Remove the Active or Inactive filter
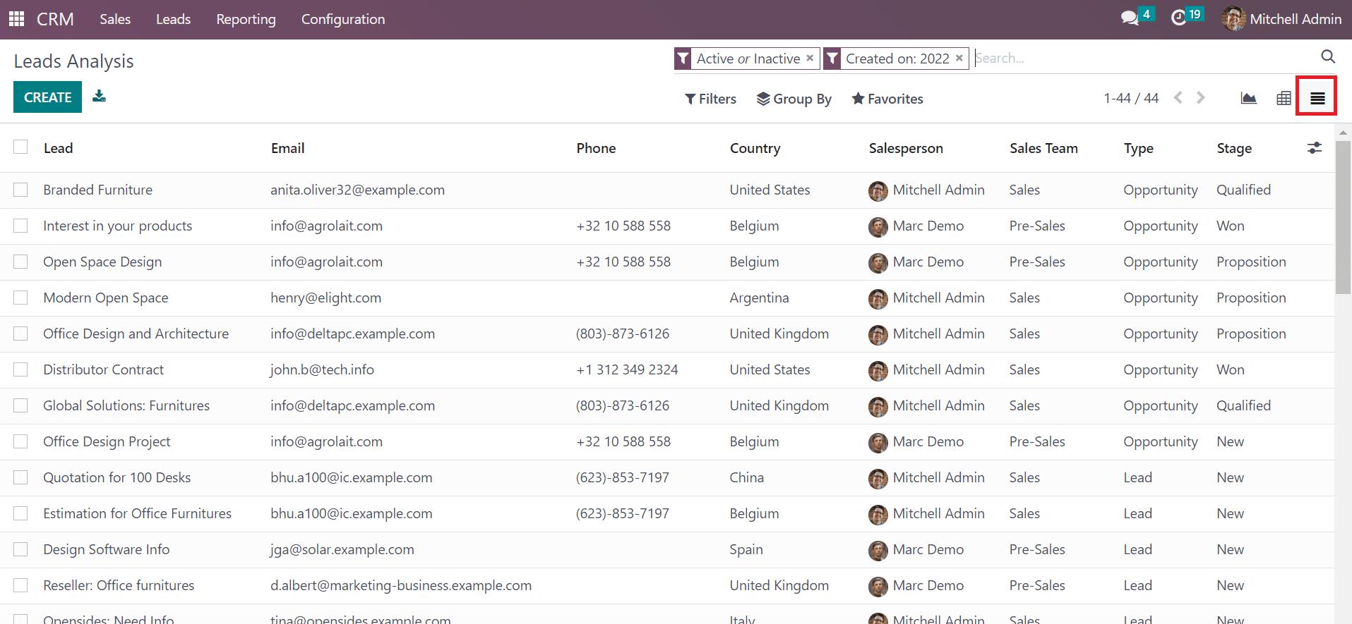The width and height of the screenshot is (1352, 624). (x=810, y=59)
